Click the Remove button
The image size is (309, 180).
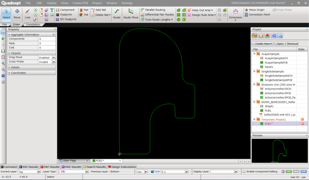point(292,44)
